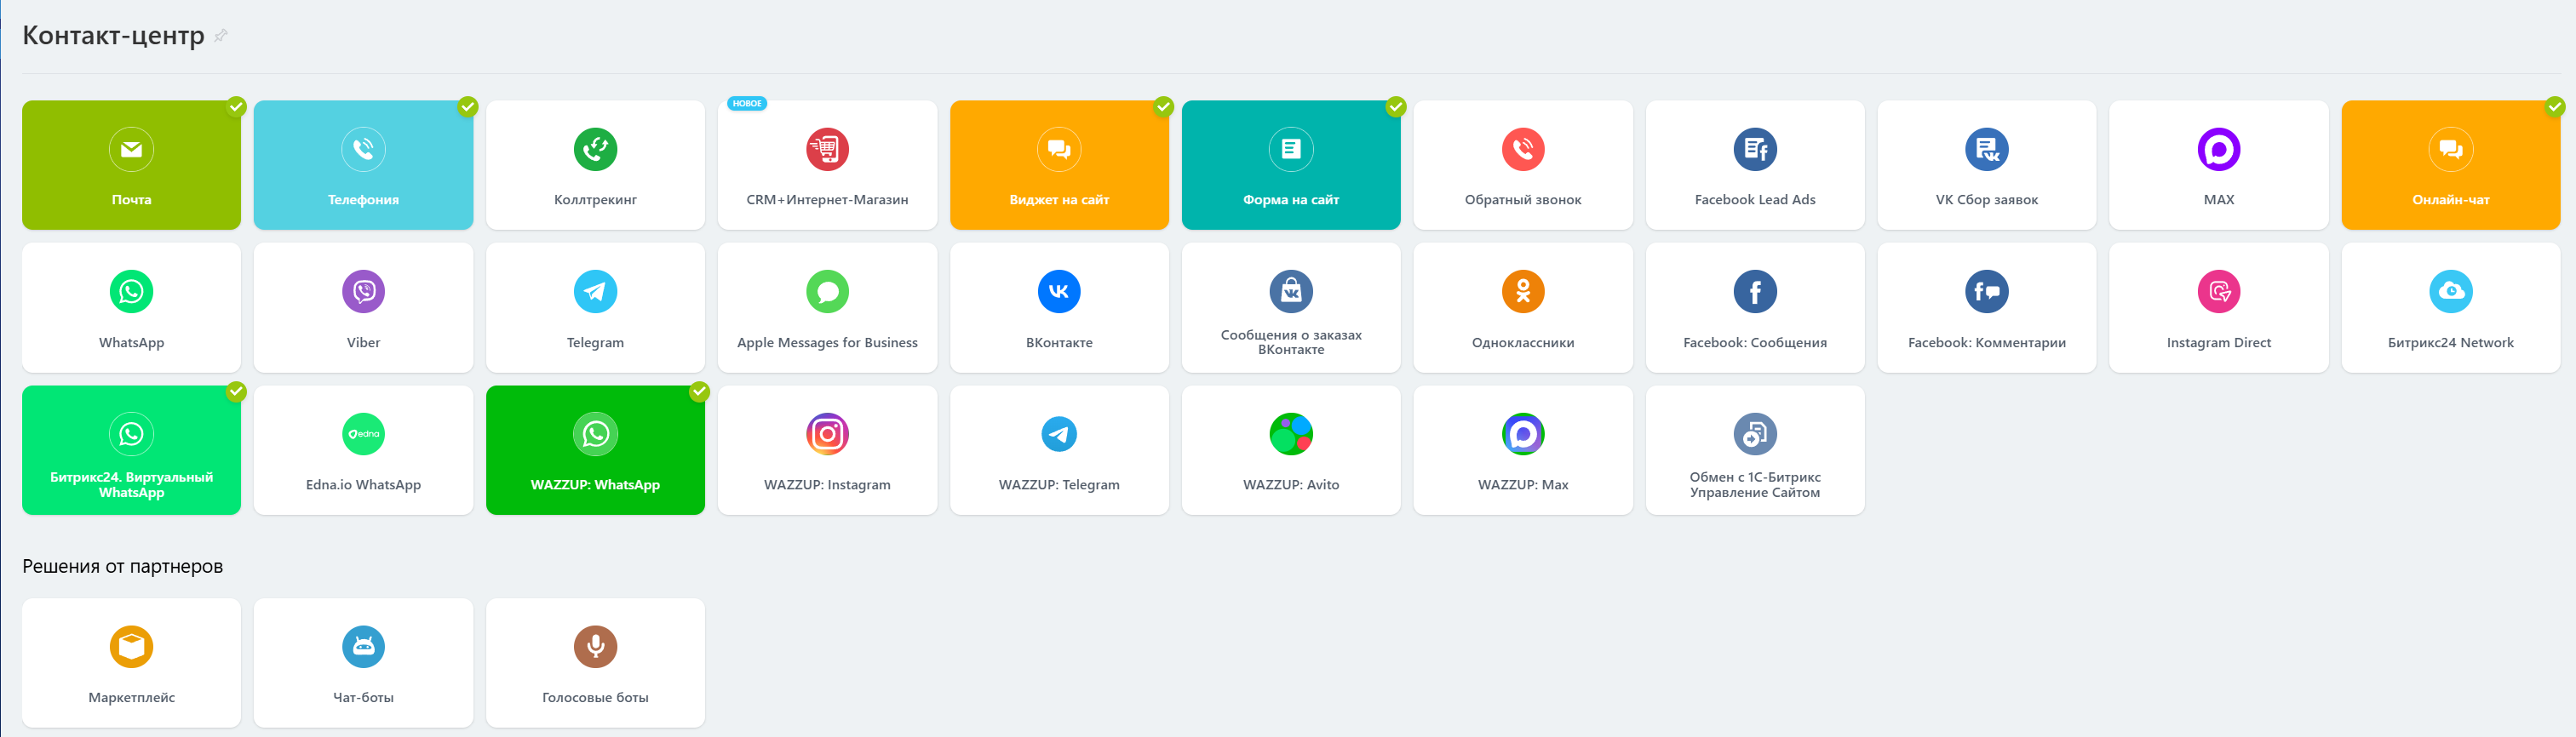Image resolution: width=2576 pixels, height=737 pixels.
Task: Click the checkmark badge on Онлайн-чат tile
Action: 2555,106
